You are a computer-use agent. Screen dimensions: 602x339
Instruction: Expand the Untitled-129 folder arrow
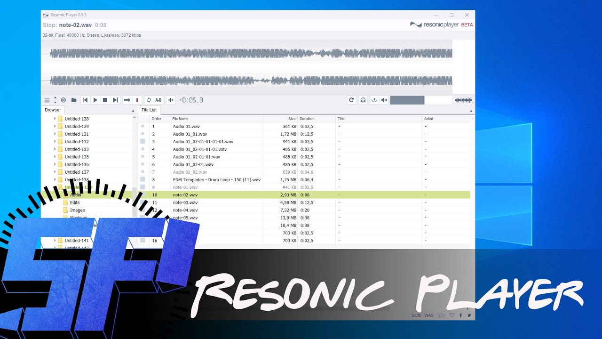click(x=55, y=126)
